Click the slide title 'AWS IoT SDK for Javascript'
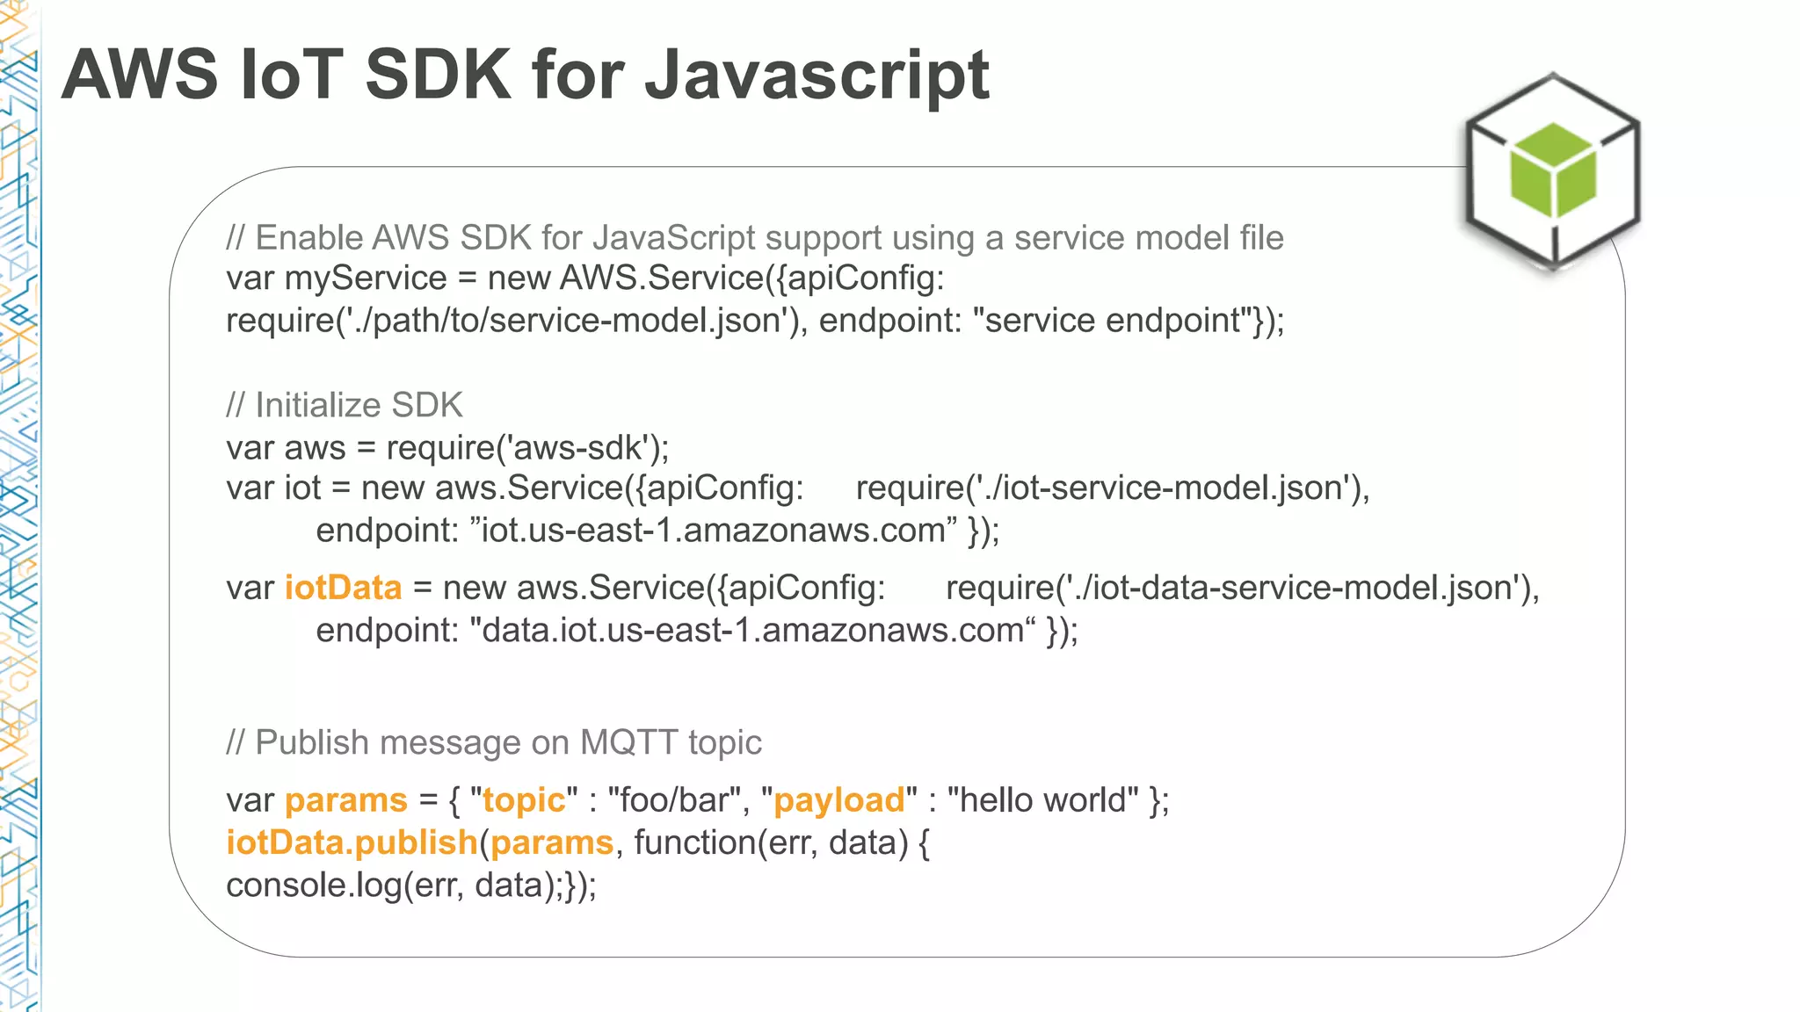 (x=526, y=76)
